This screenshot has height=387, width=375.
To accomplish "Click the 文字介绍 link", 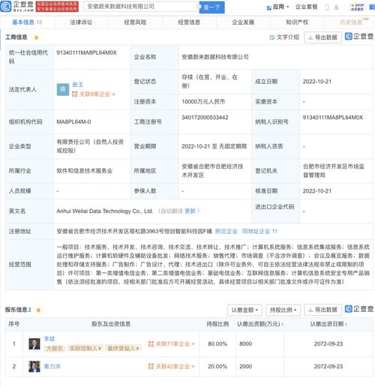I will (284, 37).
